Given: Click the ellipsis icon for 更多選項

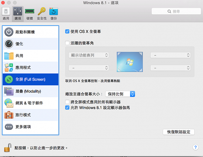Looking at the screenshot, I should [x=9, y=127].
